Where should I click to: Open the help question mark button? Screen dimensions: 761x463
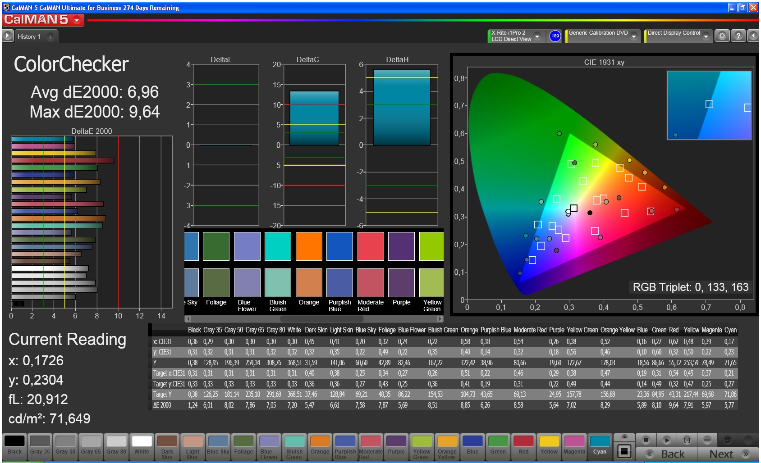click(738, 36)
